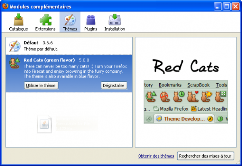
Task: Click the Défaut theme palette icon
Action: (x=15, y=46)
